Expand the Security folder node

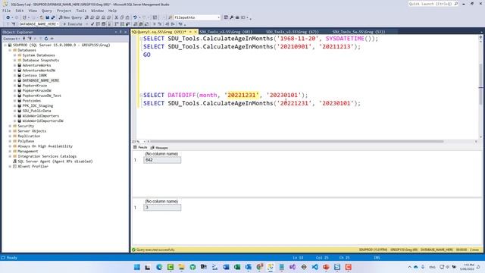(x=10, y=126)
